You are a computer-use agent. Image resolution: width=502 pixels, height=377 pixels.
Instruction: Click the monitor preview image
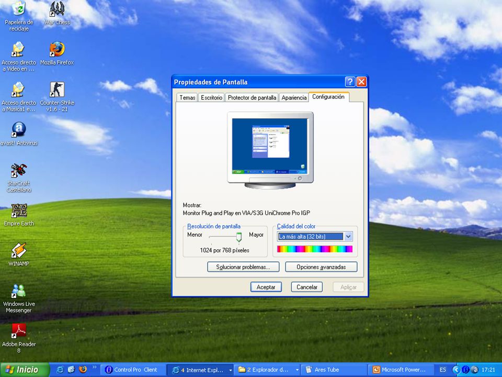[270, 150]
